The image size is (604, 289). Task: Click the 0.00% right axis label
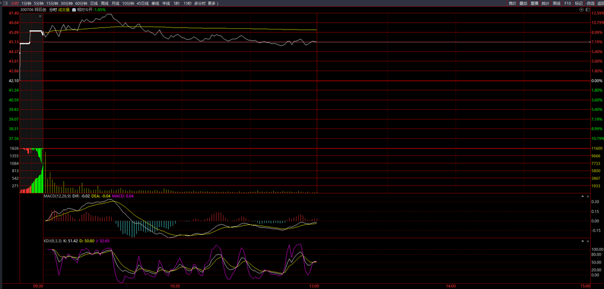pyautogui.click(x=596, y=81)
